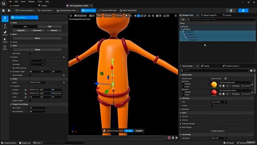
Task: Click the Reparent button
Action: pos(21,31)
